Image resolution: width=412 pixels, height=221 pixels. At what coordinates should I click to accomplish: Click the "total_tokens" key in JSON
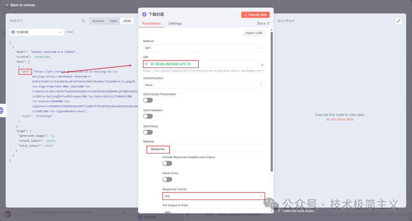tap(29, 146)
